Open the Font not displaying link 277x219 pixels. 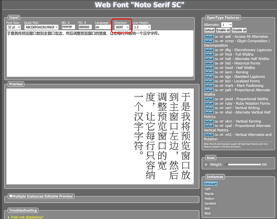(27, 217)
